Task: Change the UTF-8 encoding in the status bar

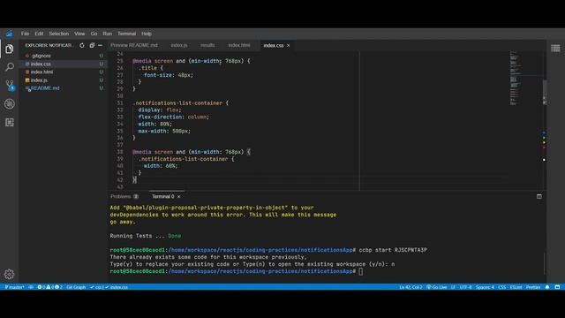Action: click(465, 287)
